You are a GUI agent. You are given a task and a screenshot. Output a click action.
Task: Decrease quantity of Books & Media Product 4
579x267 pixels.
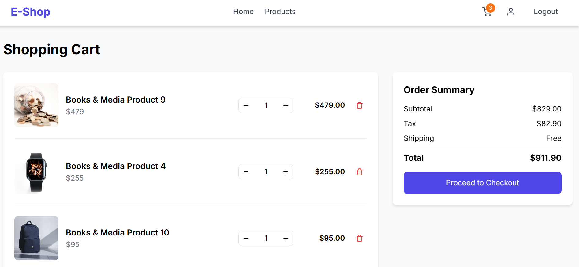pyautogui.click(x=246, y=172)
